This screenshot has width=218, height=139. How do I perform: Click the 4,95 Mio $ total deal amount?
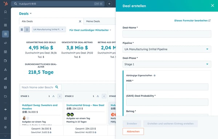pyautogui.click(x=41, y=47)
